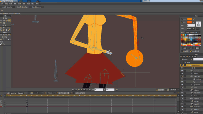Select the Rotate Workspace tool

(6, 39)
